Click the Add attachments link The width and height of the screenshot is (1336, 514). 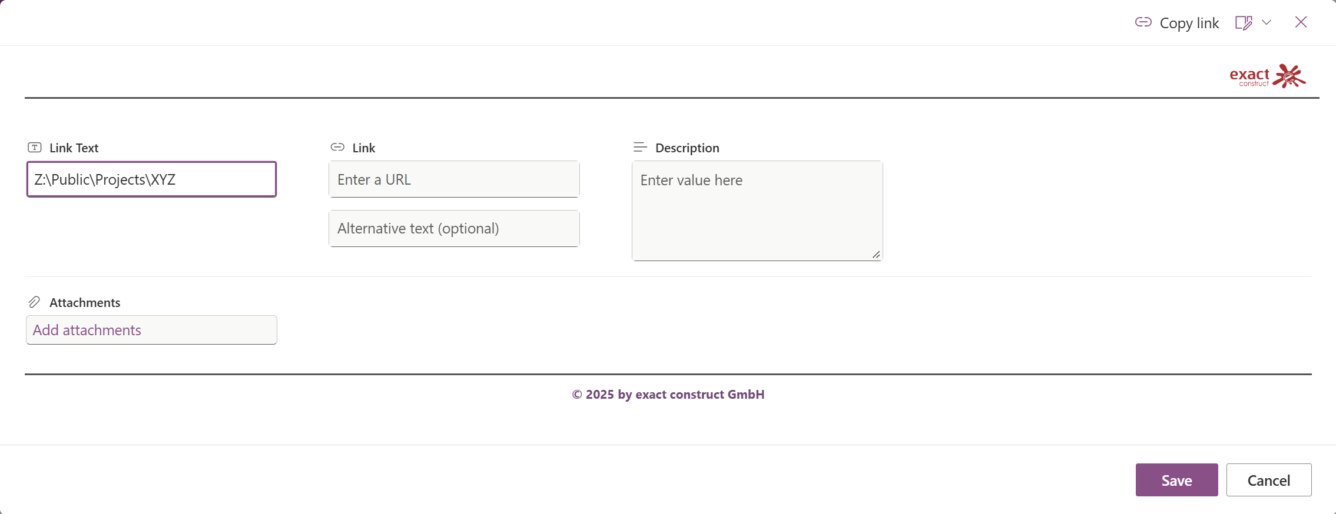[87, 330]
